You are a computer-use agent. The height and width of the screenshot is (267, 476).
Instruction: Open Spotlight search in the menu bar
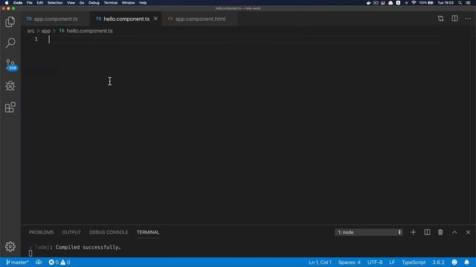point(460,3)
